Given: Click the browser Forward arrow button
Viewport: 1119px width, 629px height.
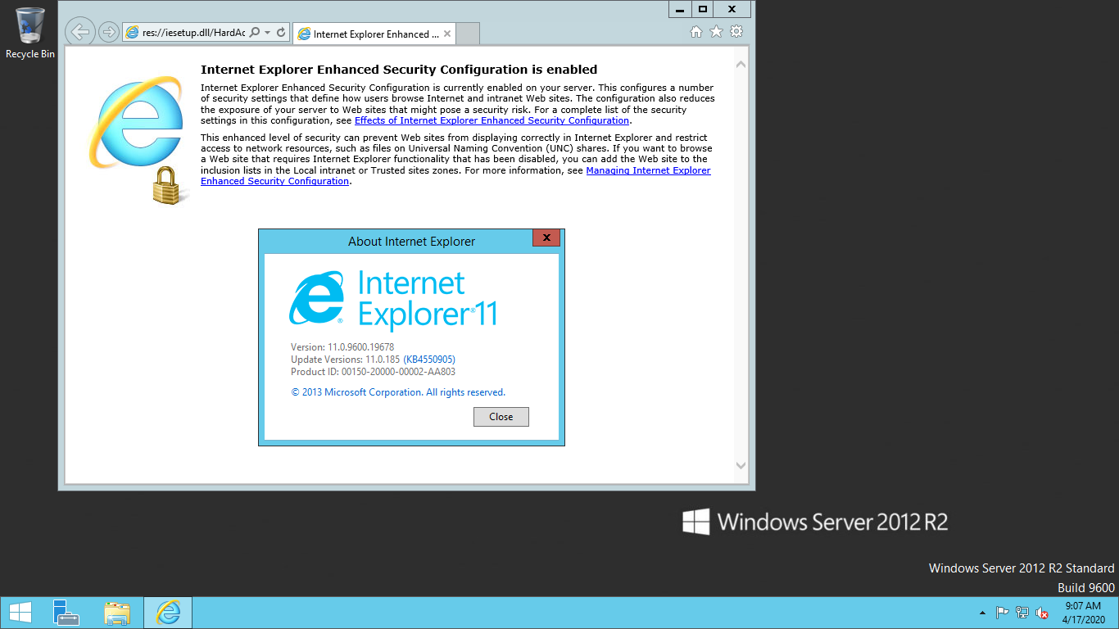Looking at the screenshot, I should coord(108,32).
